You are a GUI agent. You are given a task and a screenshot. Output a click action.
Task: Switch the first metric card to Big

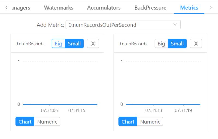point(58,44)
